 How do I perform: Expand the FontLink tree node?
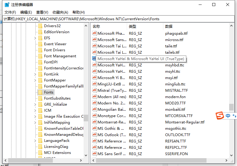coord(35,74)
